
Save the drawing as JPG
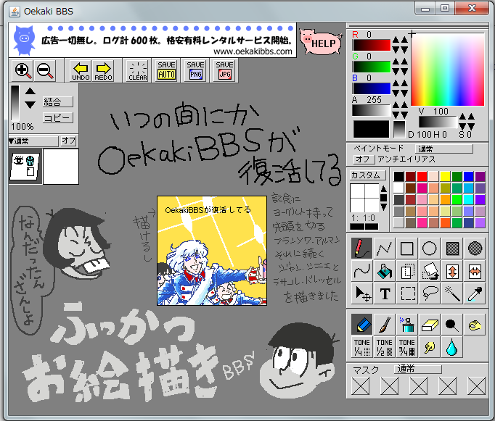coord(224,70)
